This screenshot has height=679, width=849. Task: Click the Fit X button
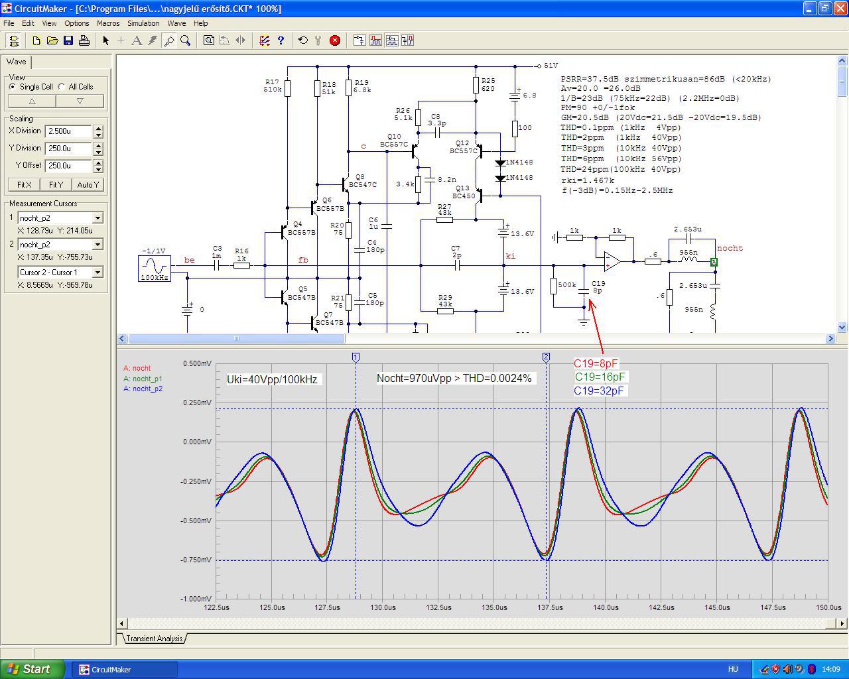coord(25,185)
